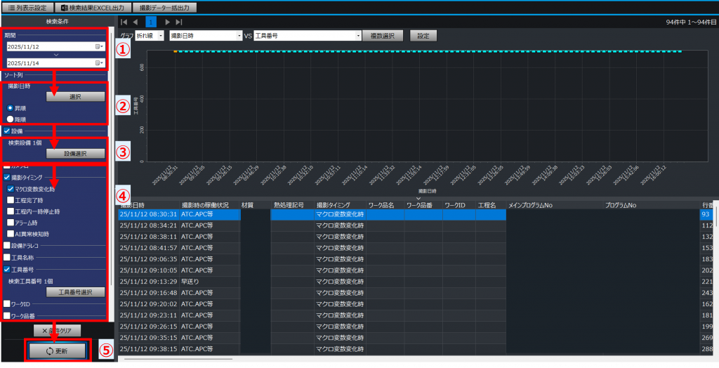Click the 複数選択 button
This screenshot has height=368, width=719.
pyautogui.click(x=383, y=35)
